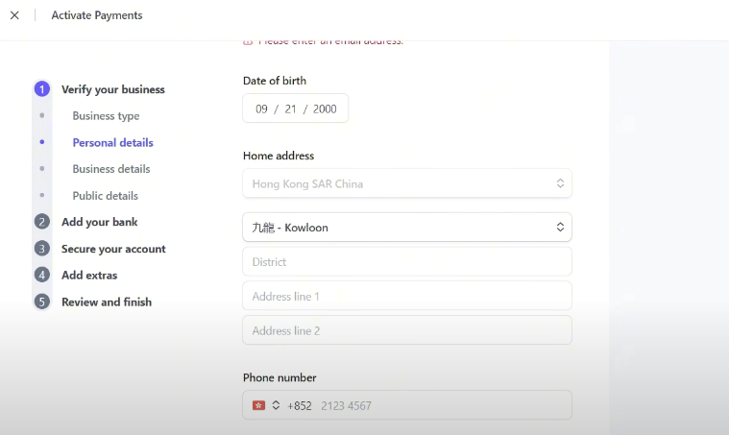Screen dimensions: 729x435
Task: Click the step 2 circle icon
Action: click(41, 222)
